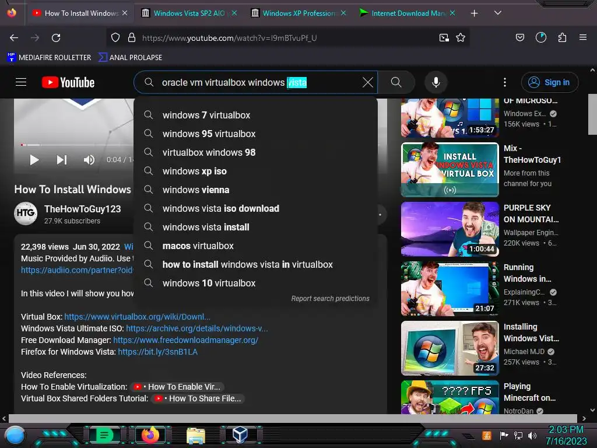
Task: Click Report search predictions
Action: pos(330,299)
